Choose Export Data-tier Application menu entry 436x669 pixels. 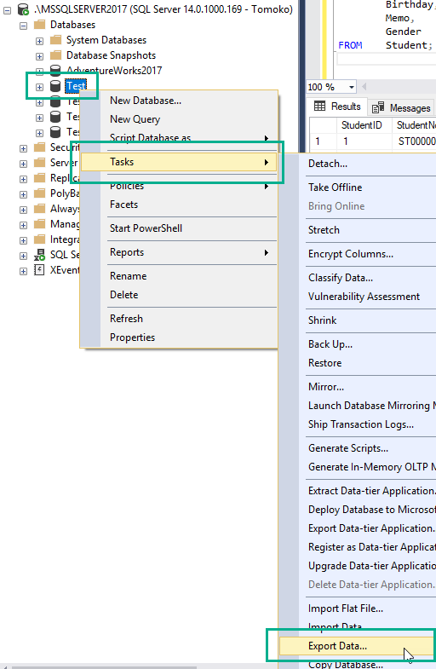click(358, 528)
